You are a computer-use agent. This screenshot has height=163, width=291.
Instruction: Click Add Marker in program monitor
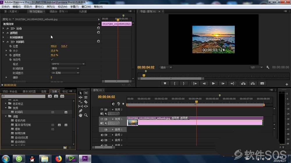coord(165,84)
